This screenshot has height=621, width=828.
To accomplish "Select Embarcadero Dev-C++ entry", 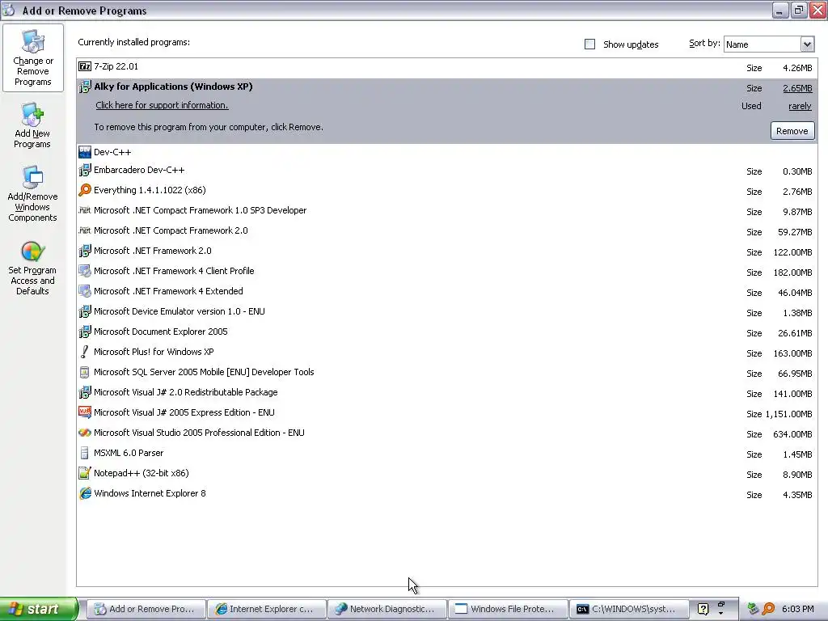I will coord(446,171).
